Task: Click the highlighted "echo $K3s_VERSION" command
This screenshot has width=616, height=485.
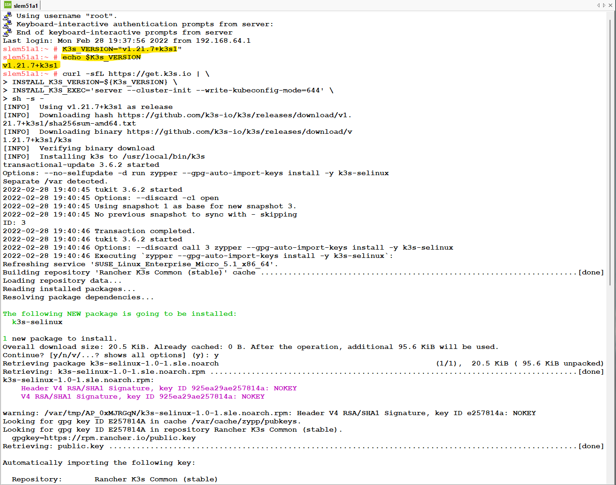Action: [101, 57]
